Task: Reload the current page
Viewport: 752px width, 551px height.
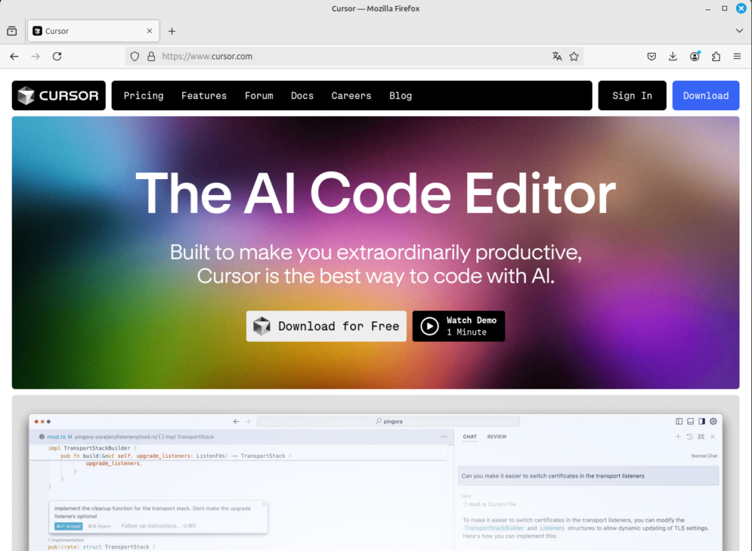Action: [57, 56]
